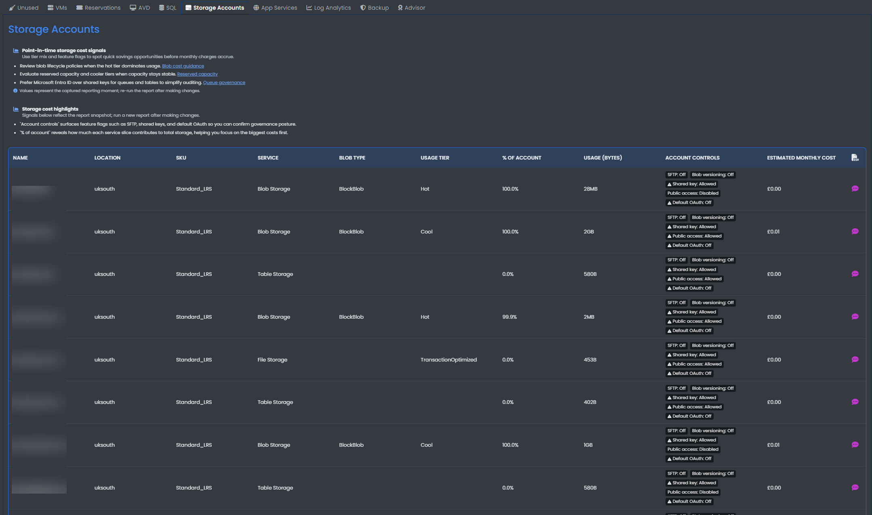Click the 453B usage value
This screenshot has width=872, height=515.
[590, 359]
